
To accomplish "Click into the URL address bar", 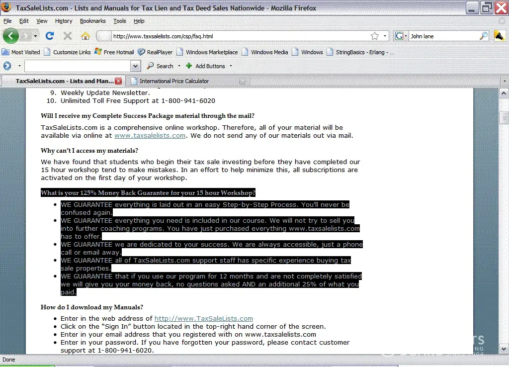I will pyautogui.click(x=239, y=36).
